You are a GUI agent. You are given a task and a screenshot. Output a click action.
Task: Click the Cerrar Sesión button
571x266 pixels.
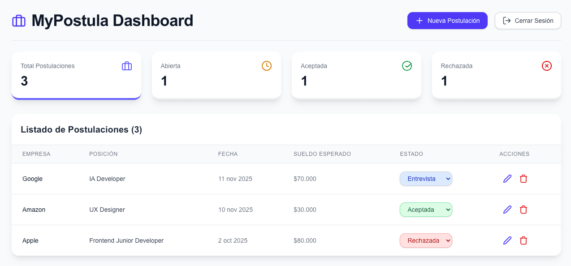click(528, 21)
